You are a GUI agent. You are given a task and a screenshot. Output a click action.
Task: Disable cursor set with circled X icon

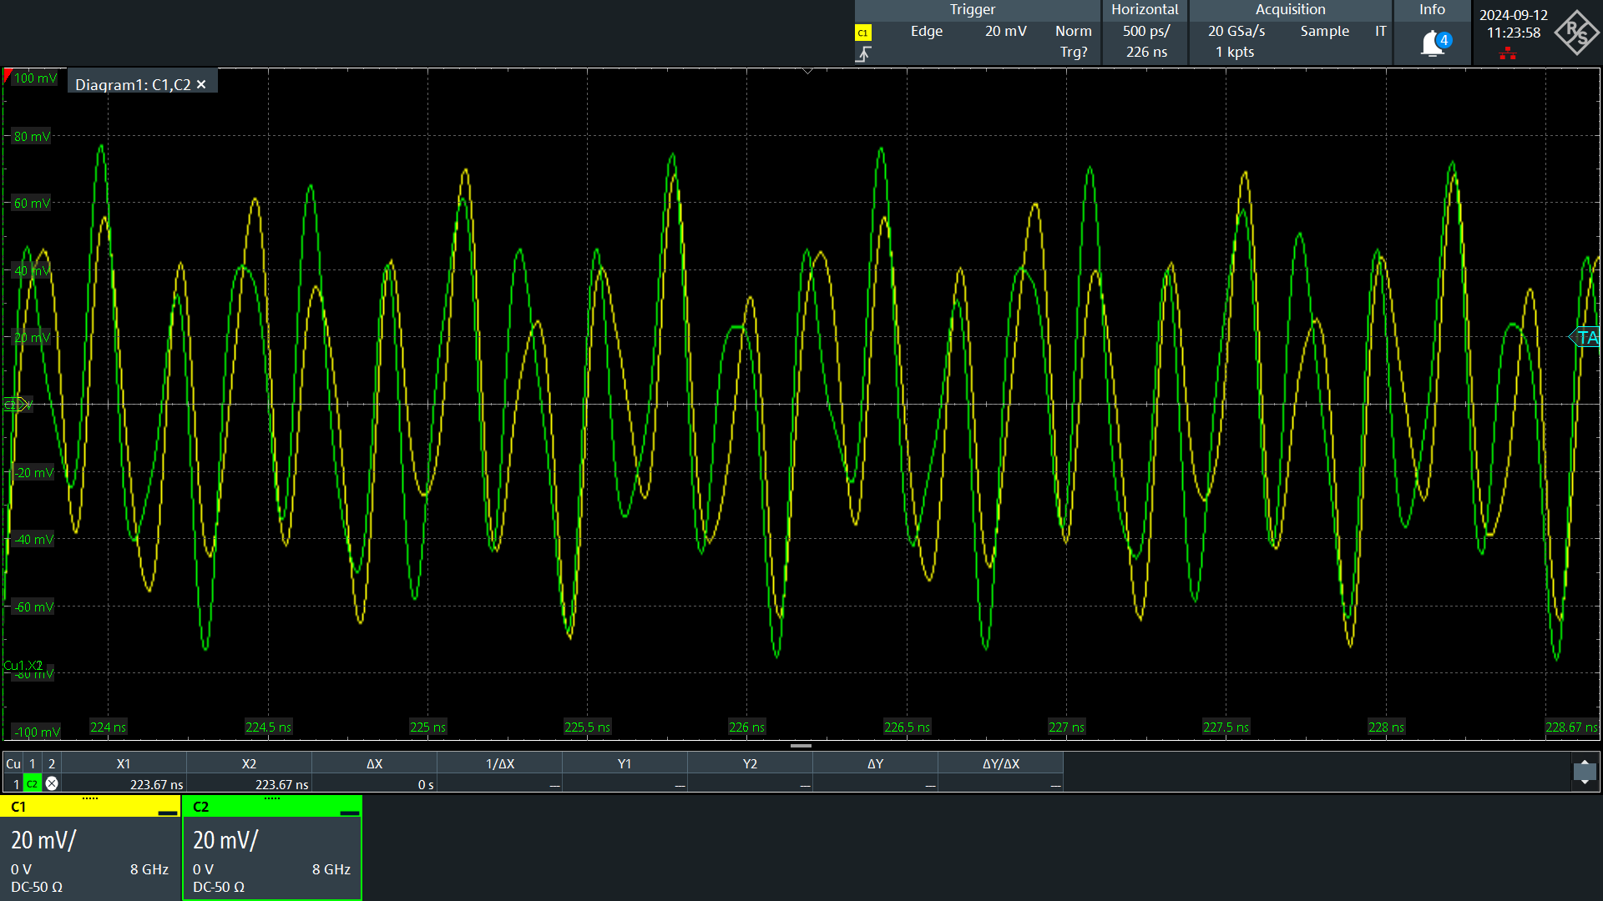point(52,784)
